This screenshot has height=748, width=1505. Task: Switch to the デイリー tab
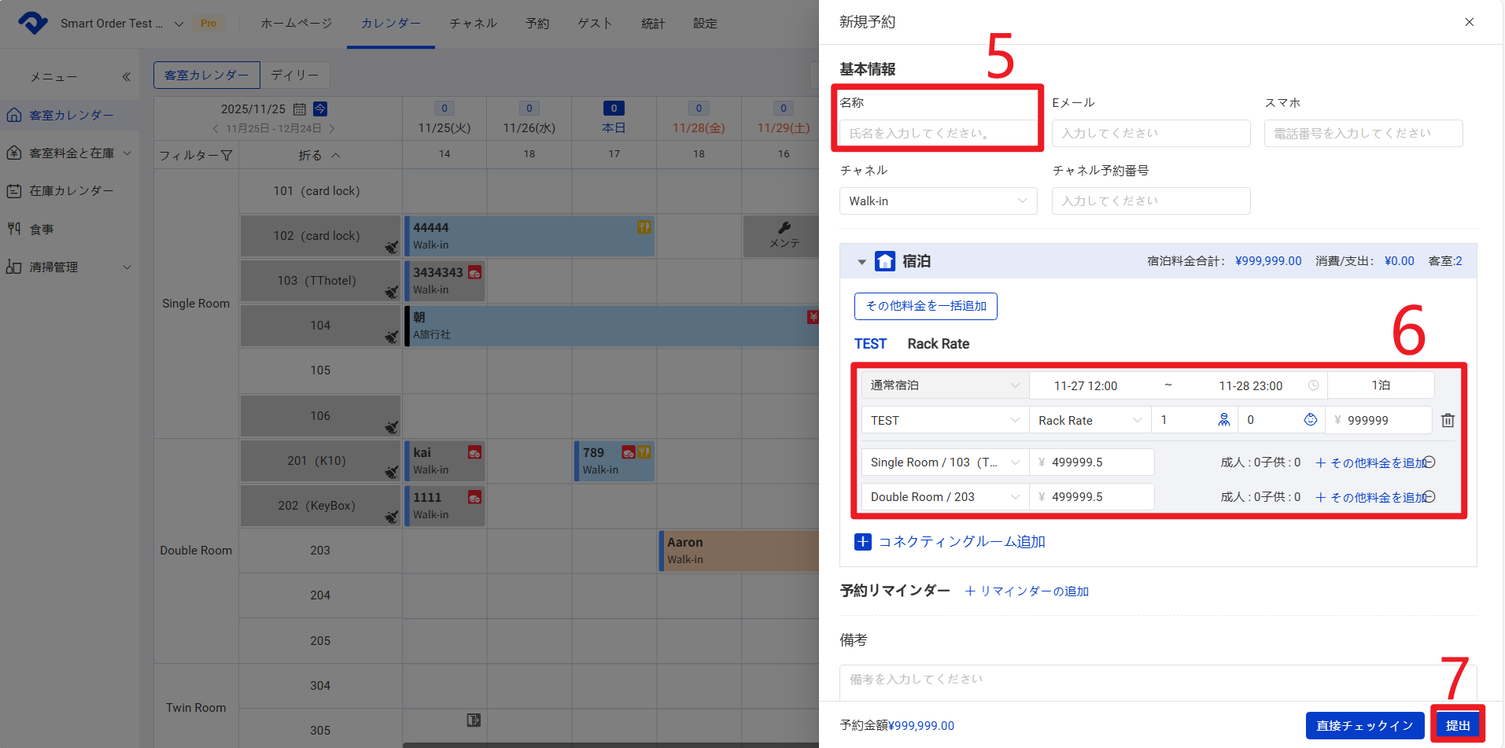pos(295,76)
